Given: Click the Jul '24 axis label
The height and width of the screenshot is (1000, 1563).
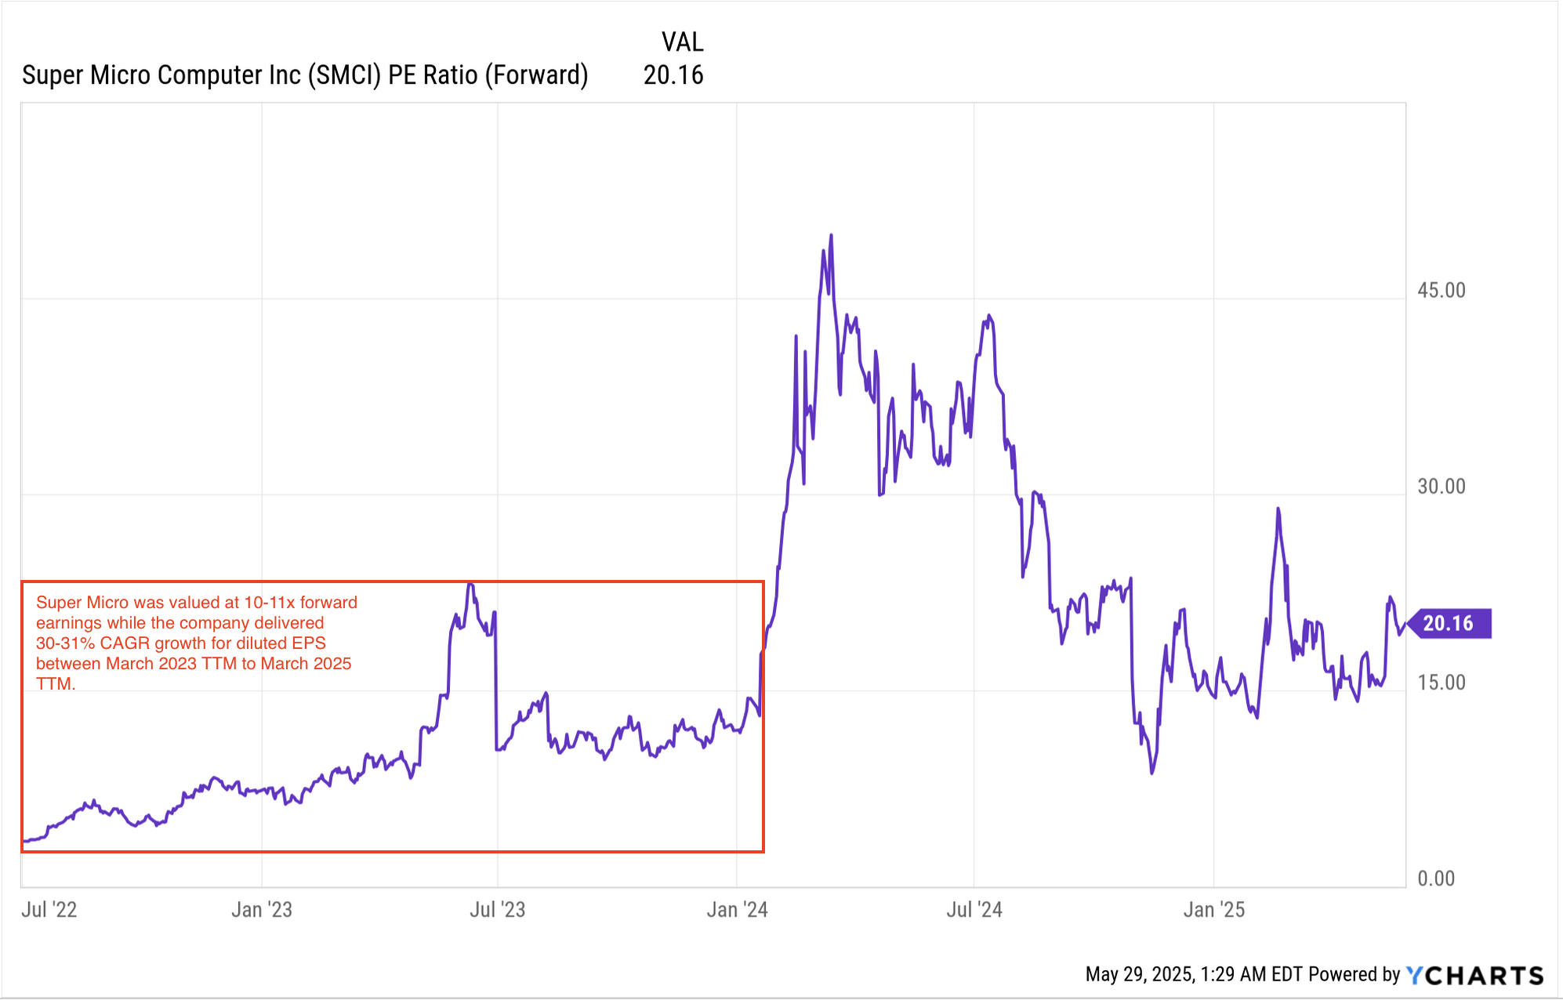Looking at the screenshot, I should pos(974,909).
